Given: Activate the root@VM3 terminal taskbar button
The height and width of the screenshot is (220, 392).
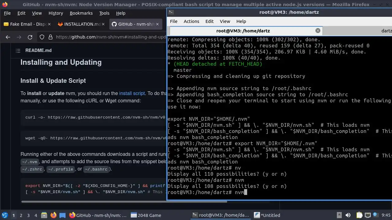Looking at the screenshot, I should [x=221, y=215].
